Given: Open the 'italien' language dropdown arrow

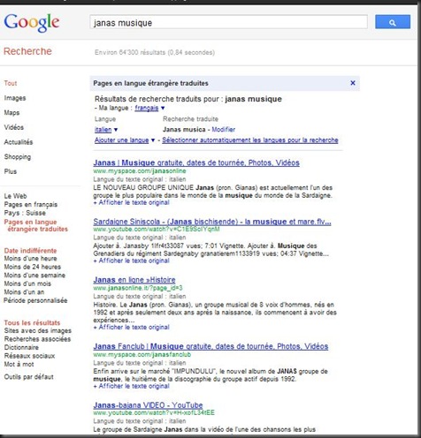Looking at the screenshot, I should [x=116, y=130].
